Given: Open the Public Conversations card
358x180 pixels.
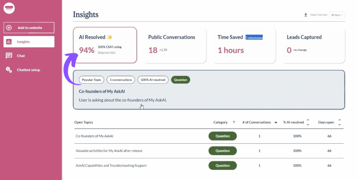Looking at the screenshot, I should tap(174, 45).
